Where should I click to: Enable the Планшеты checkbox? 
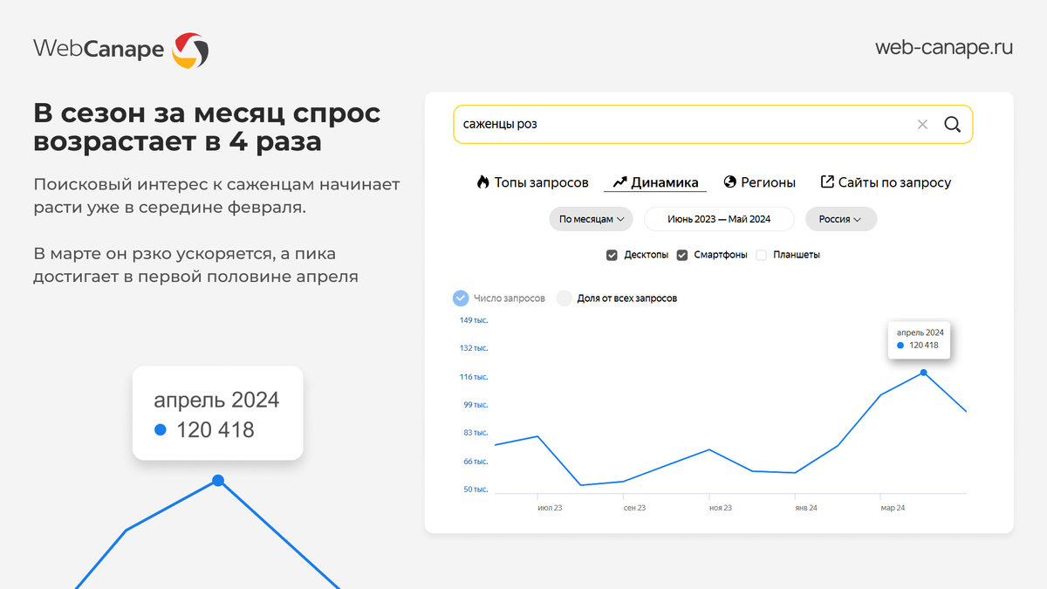760,255
